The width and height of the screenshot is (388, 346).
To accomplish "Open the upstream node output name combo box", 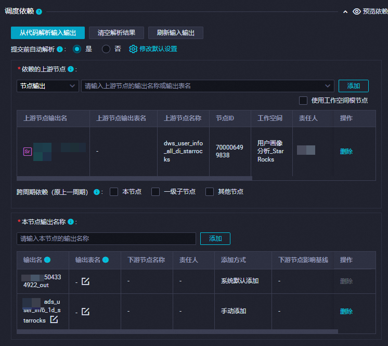I will (208, 86).
